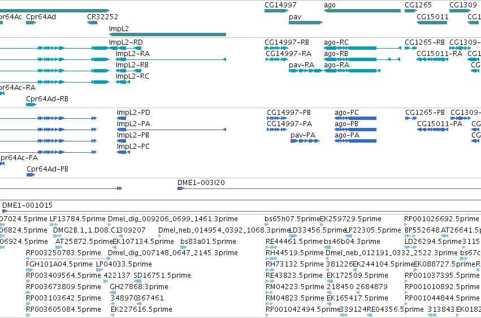Click the ago-PA protein label
This screenshot has width=481, height=318.
(347, 135)
